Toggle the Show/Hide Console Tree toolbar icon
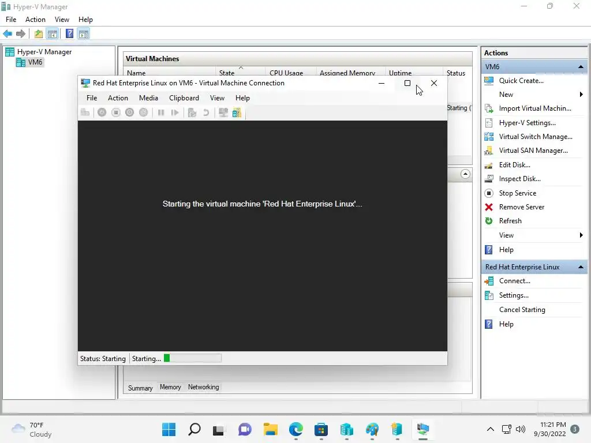Screen dimensions: 591x443 (53, 34)
